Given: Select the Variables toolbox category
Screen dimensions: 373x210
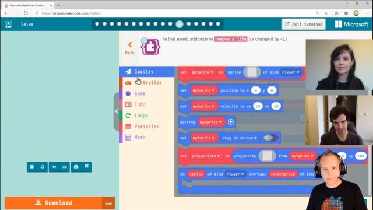Looking at the screenshot, I should 147,127.
